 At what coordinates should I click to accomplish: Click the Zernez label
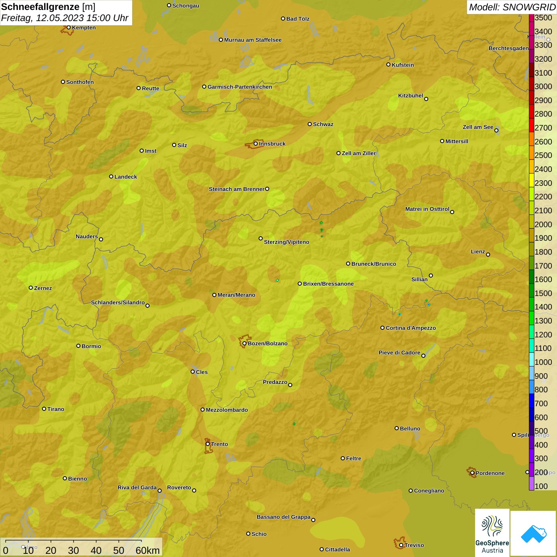coord(43,288)
